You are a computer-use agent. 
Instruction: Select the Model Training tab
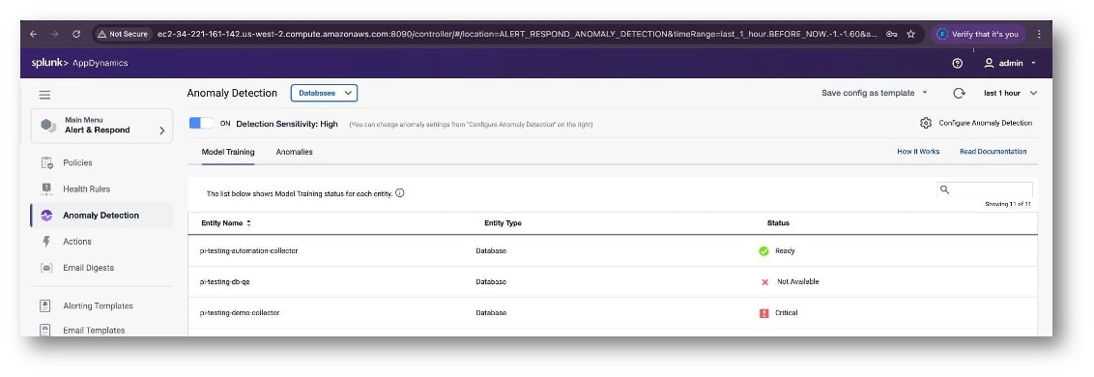pyautogui.click(x=228, y=152)
